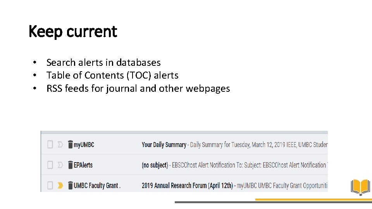This screenshot has width=372, height=209.
Task: Open the (no subject) EBSCOhost alert email
Action: tap(155, 165)
